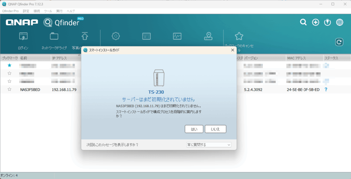Click the plus add-device icon

tap(315, 23)
